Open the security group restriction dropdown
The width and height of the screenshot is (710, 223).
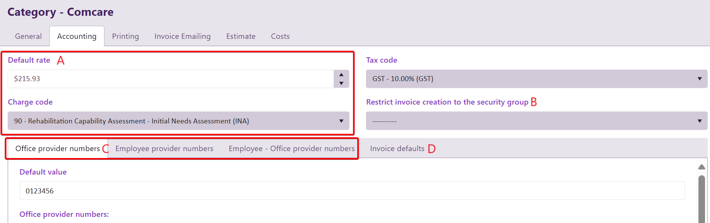tap(536, 121)
